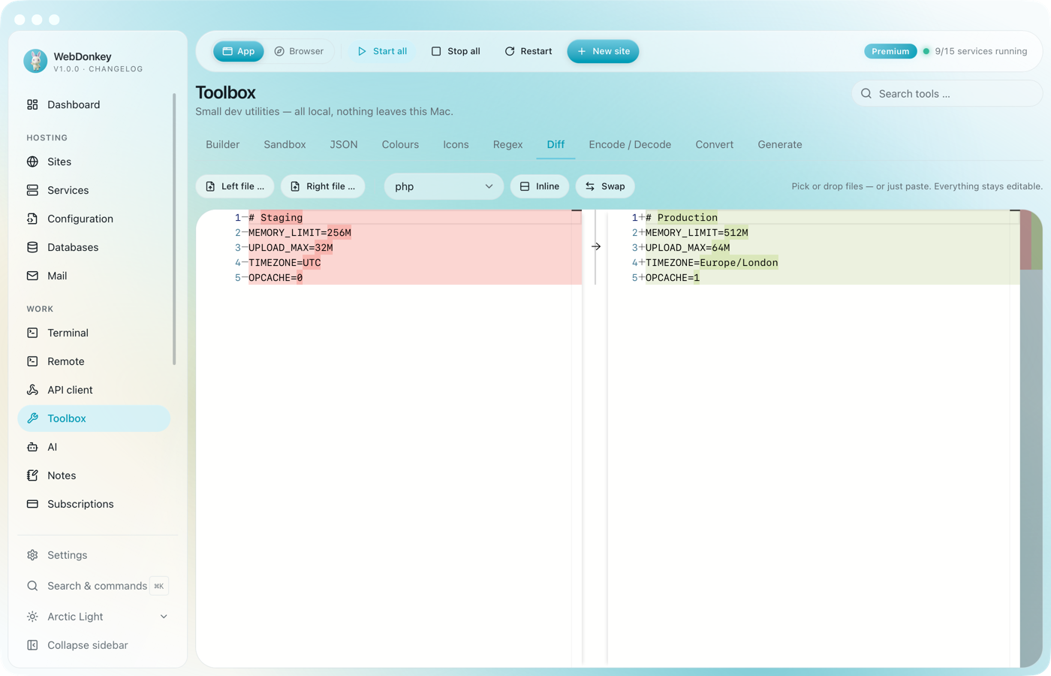Open the Databases section

[x=94, y=247]
